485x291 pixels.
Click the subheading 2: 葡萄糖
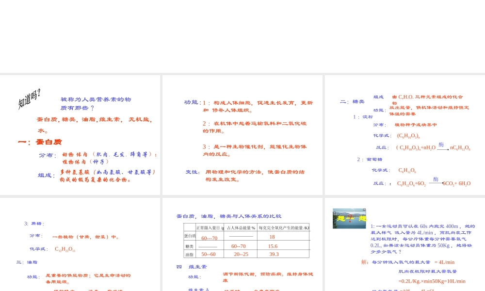click(370, 159)
